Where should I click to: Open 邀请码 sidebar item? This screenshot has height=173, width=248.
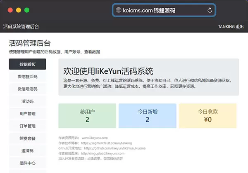tap(28, 151)
